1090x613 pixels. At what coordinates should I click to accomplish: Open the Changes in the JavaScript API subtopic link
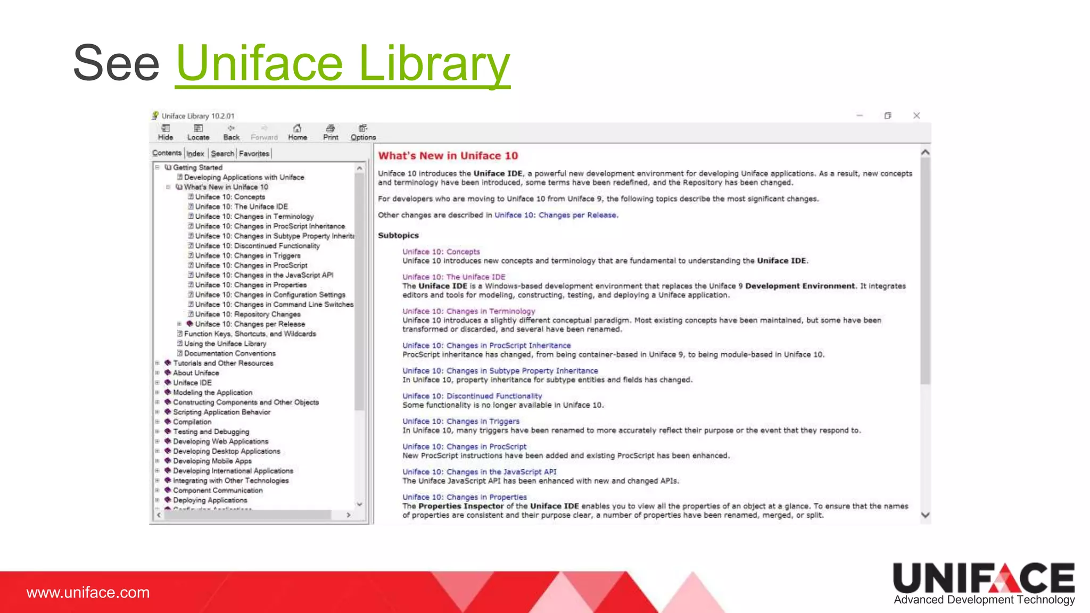[x=479, y=471]
